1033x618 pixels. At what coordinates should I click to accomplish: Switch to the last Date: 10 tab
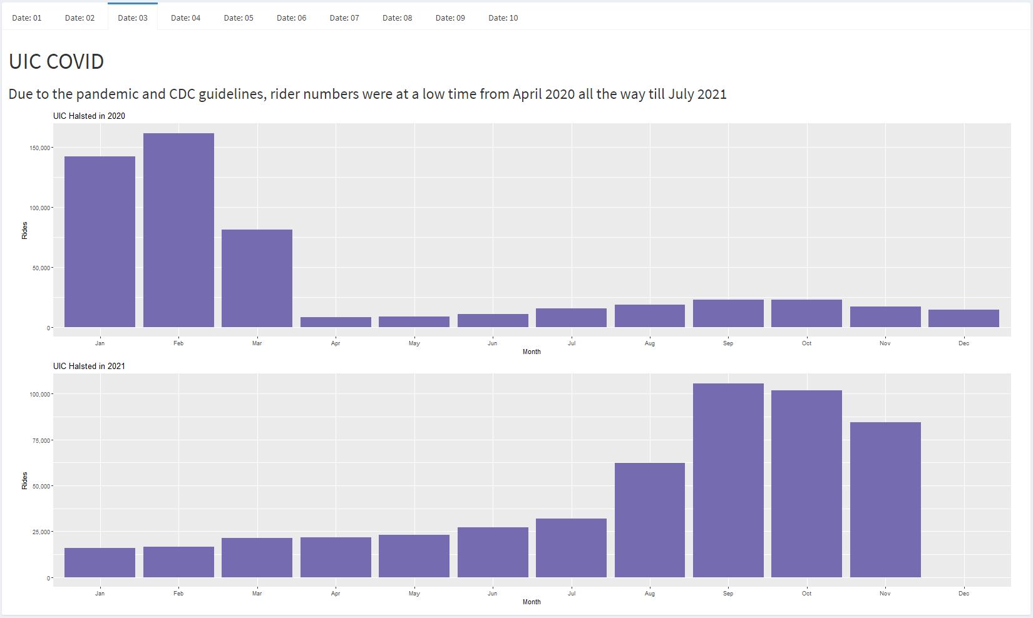coord(503,18)
